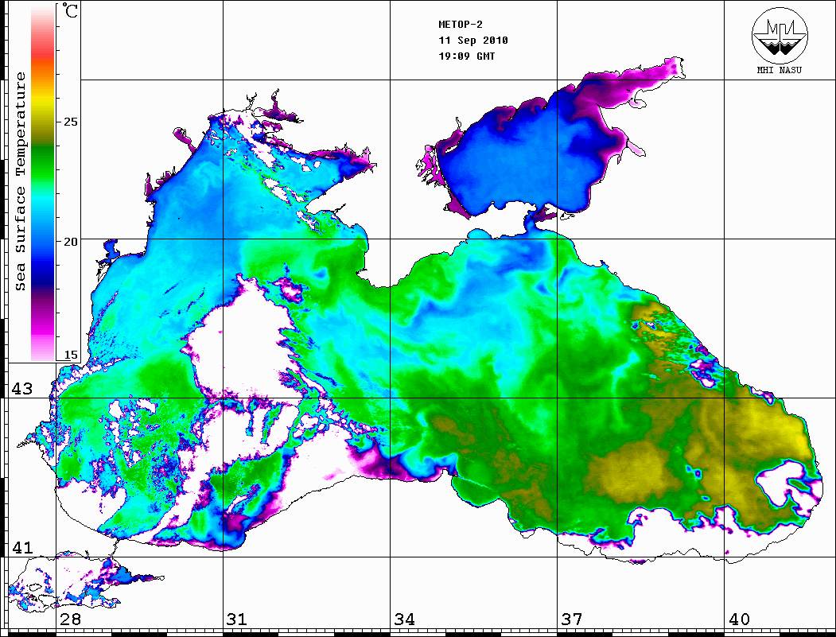Click latitude label 43
The width and height of the screenshot is (836, 637).
[x=22, y=389]
